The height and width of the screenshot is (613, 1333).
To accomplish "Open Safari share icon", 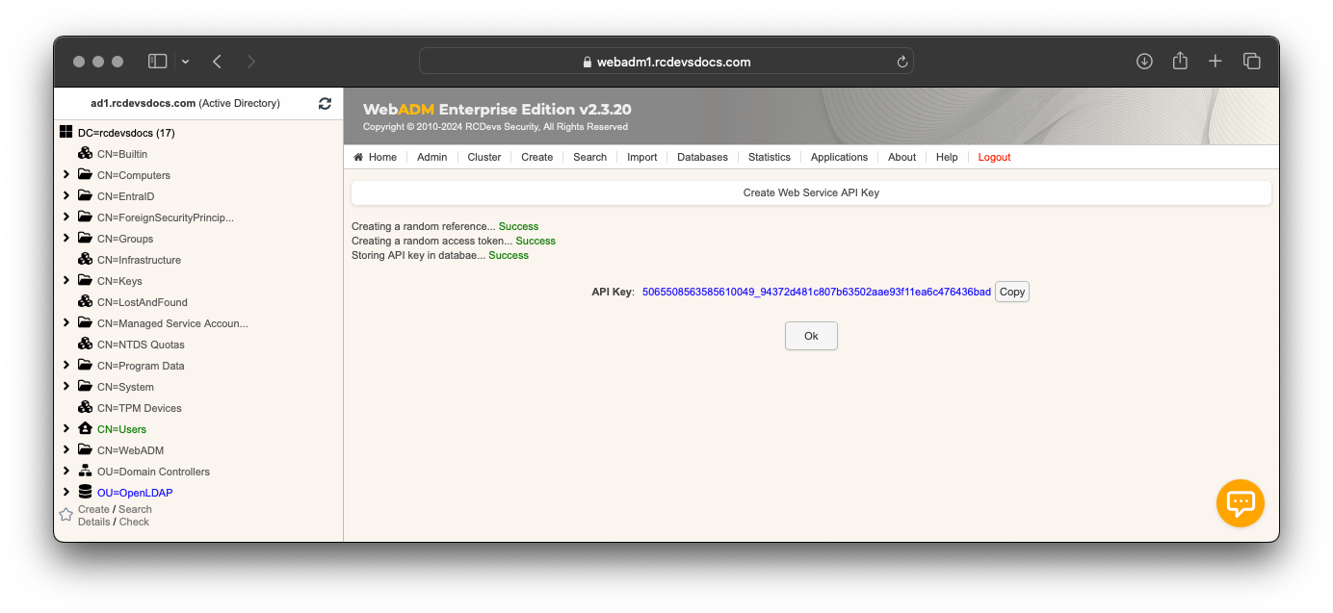I will tap(1180, 61).
